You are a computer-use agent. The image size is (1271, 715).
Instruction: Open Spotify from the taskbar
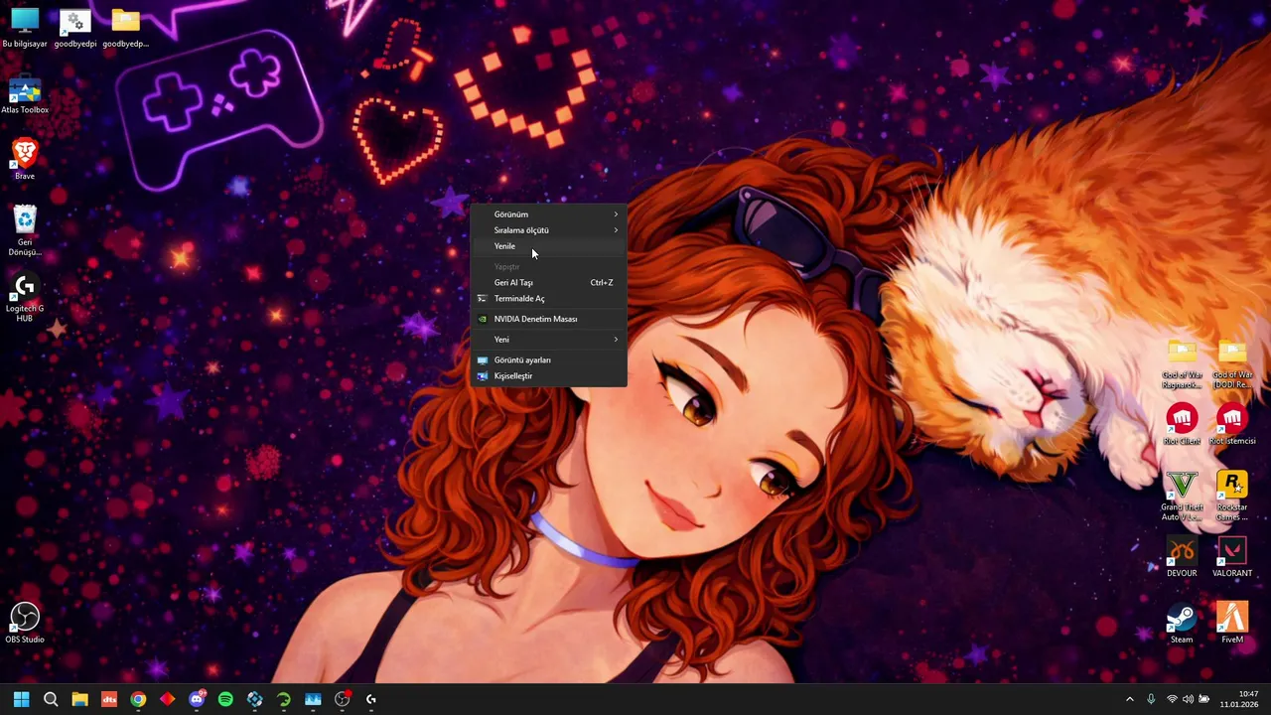pos(225,699)
